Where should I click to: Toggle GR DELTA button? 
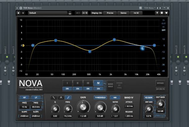[x=160, y=89]
